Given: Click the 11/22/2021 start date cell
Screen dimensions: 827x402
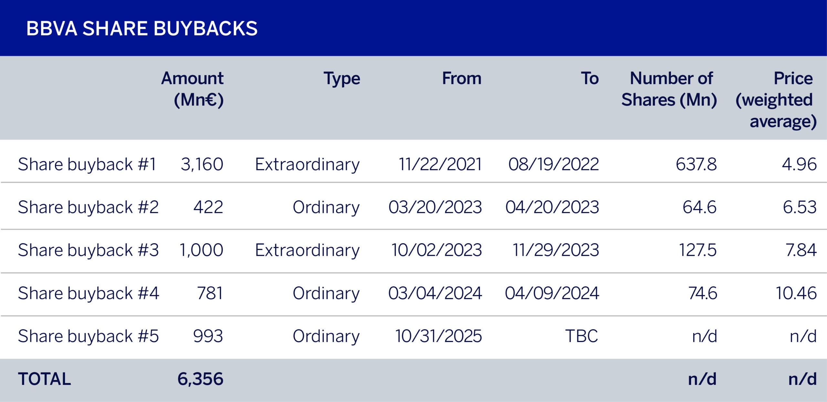Looking at the screenshot, I should (440, 164).
